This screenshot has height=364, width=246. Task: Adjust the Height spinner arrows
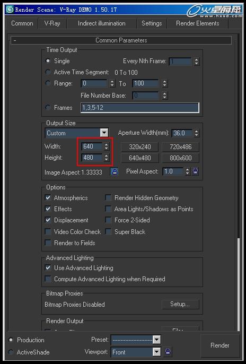coord(106,158)
